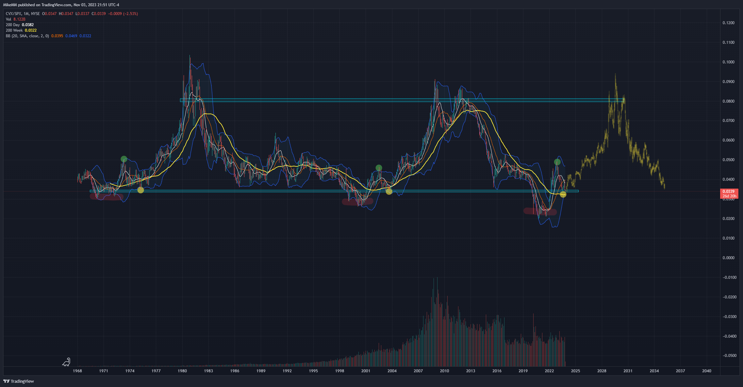743x387 pixels.
Task: Click the low value L0.0337
Action: (82, 14)
